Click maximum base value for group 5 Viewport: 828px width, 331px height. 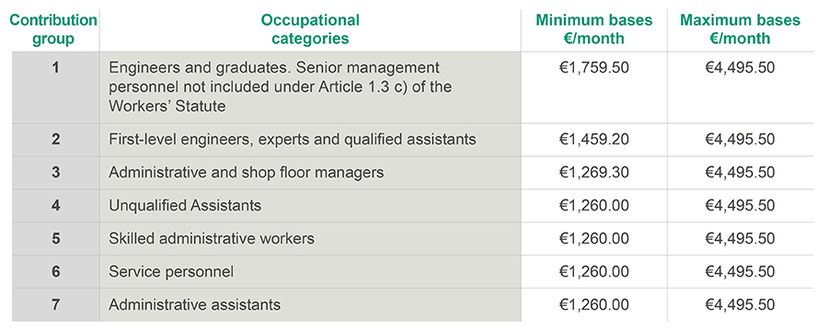click(740, 239)
